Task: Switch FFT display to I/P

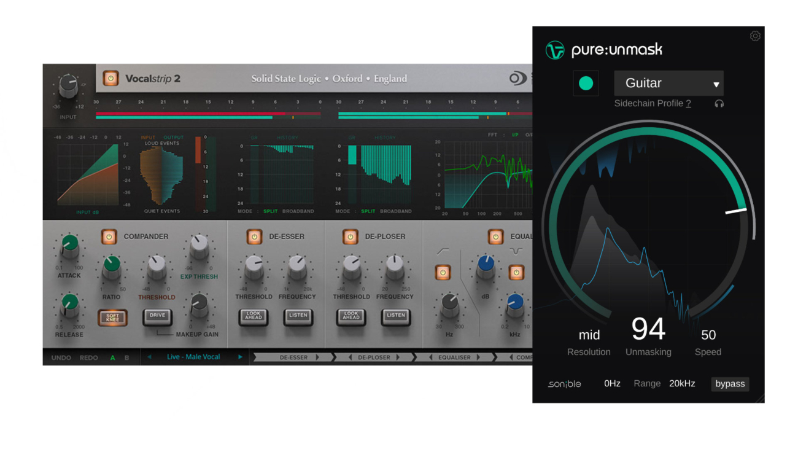Action: (x=515, y=135)
